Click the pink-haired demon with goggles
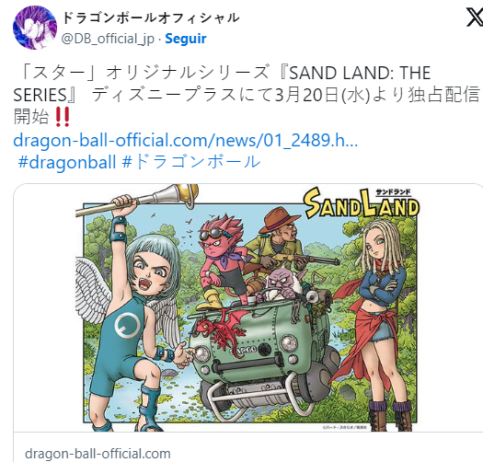Screen dimensions: 483x462 pyautogui.click(x=220, y=262)
